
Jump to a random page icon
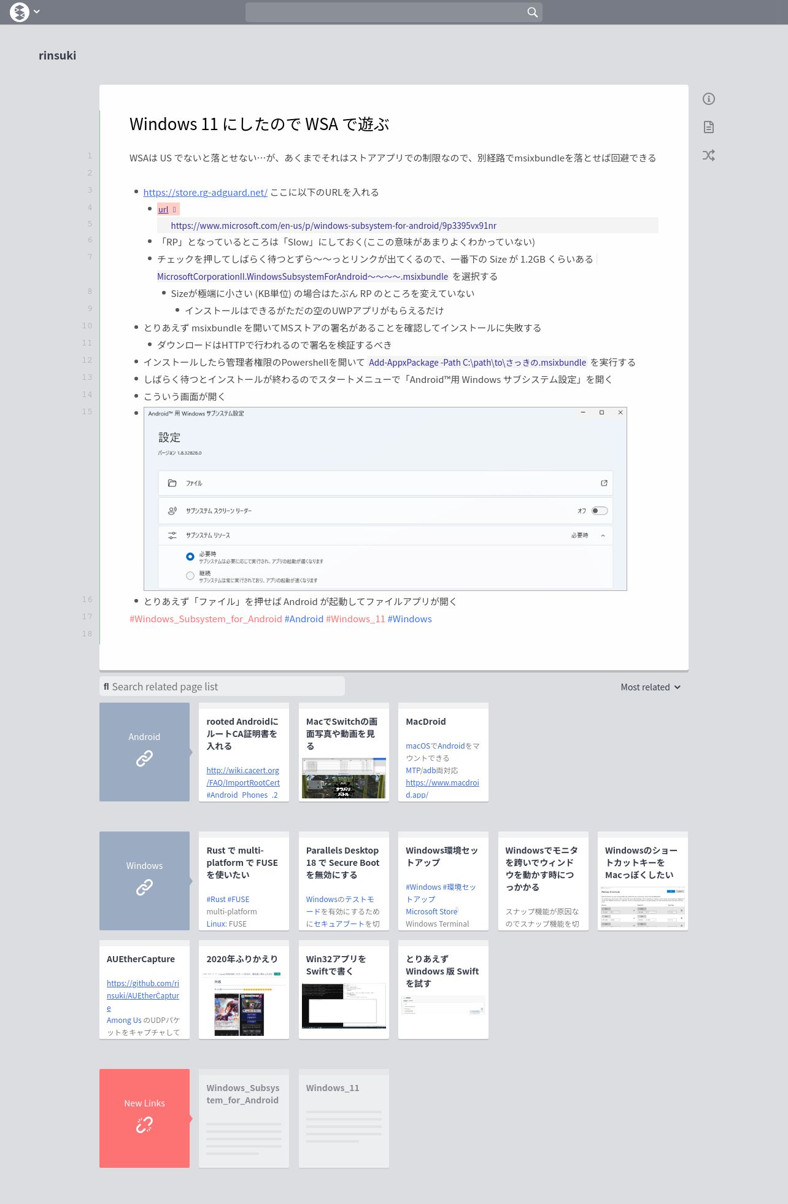[x=709, y=155]
